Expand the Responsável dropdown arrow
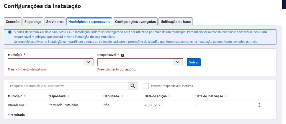This screenshot has height=124, width=286. (x=178, y=62)
